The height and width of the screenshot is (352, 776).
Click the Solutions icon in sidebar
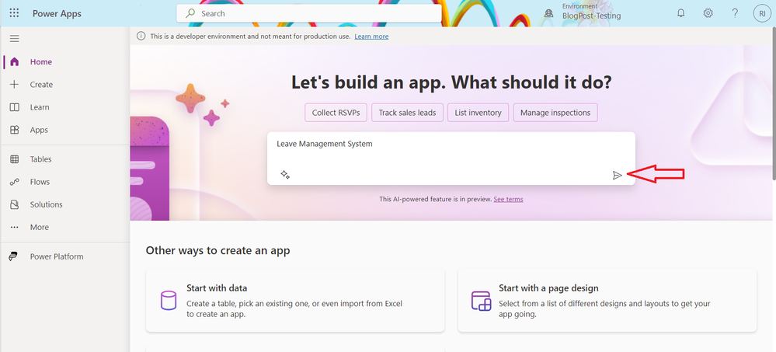click(14, 204)
